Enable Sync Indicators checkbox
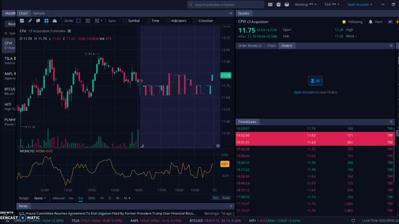The height and width of the screenshot is (224, 399). tap(168, 21)
